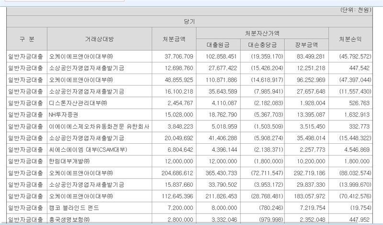
Task: Click the 당기 header cell
Action: (190, 21)
